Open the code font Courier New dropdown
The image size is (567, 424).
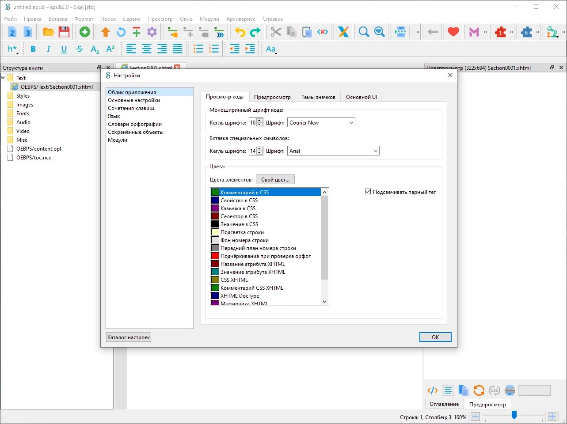[321, 123]
